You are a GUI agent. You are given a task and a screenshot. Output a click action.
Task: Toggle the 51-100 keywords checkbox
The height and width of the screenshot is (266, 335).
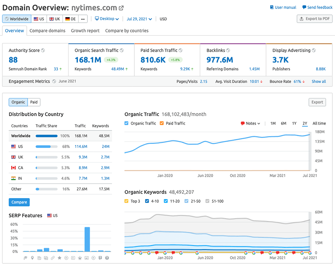point(207,201)
